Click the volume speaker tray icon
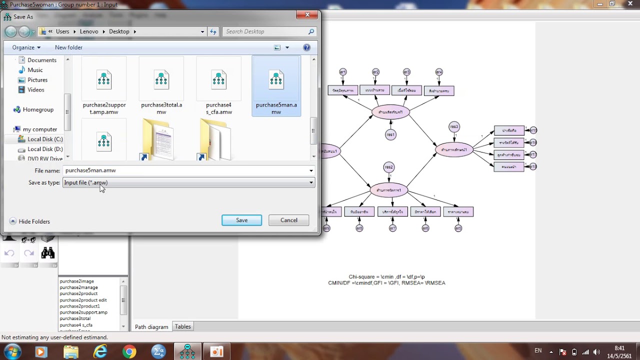The width and height of the screenshot is (640, 360). pyautogui.click(x=596, y=351)
